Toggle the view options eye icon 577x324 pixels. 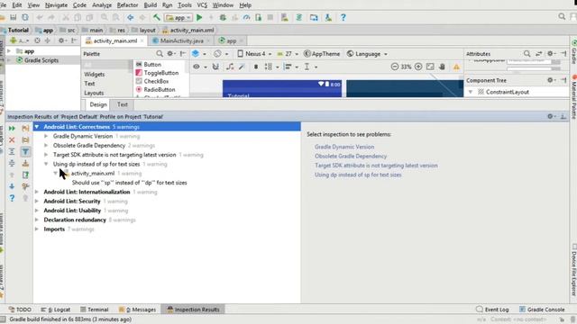point(197,67)
